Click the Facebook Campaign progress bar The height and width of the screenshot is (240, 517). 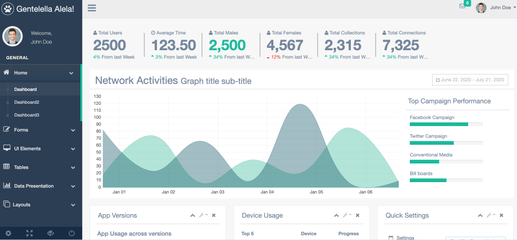pos(446,124)
